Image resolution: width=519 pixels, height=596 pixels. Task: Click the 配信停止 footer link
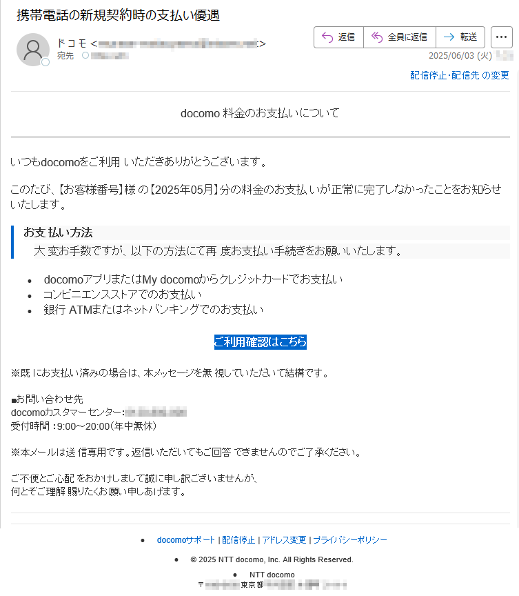tap(238, 539)
